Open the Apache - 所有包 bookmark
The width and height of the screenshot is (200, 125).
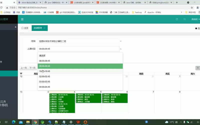coord(152,12)
